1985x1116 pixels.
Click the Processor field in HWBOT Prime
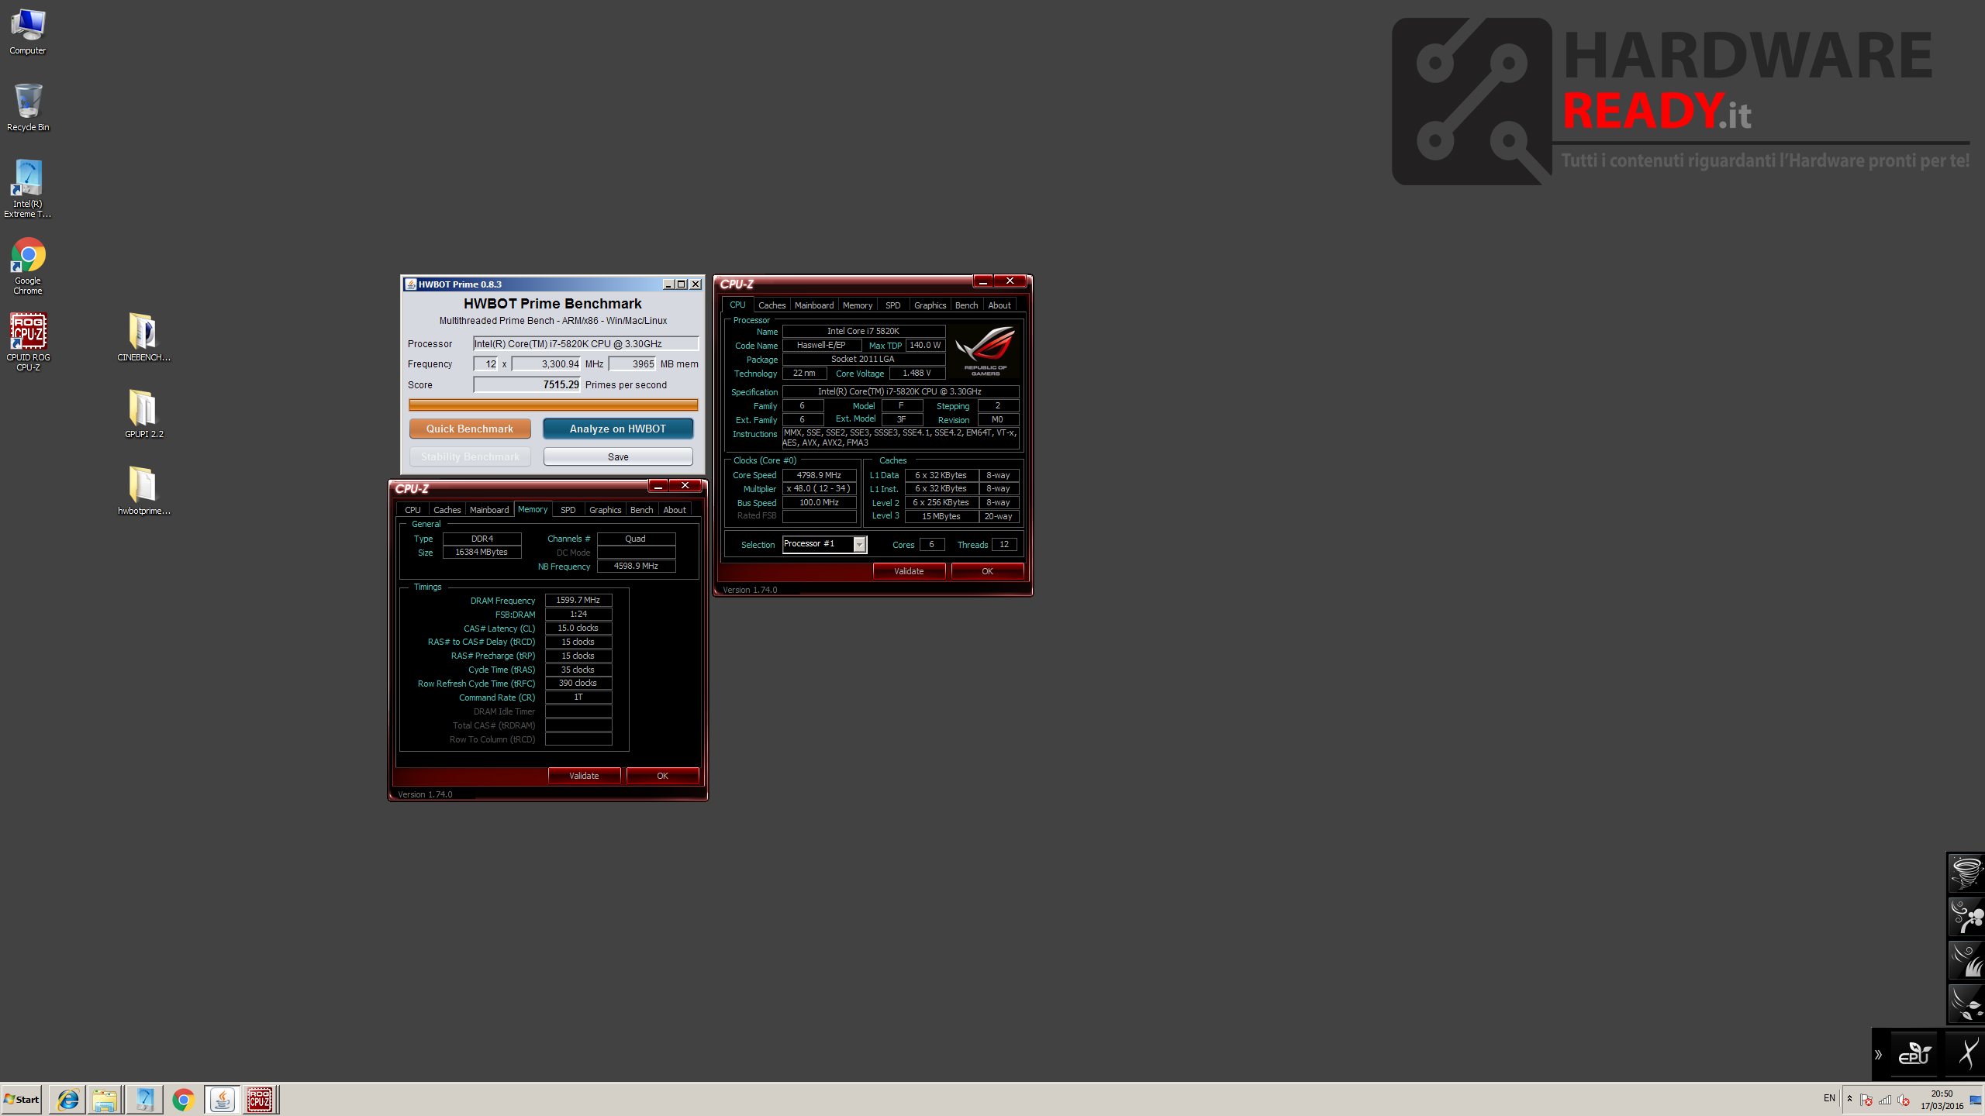(x=585, y=343)
